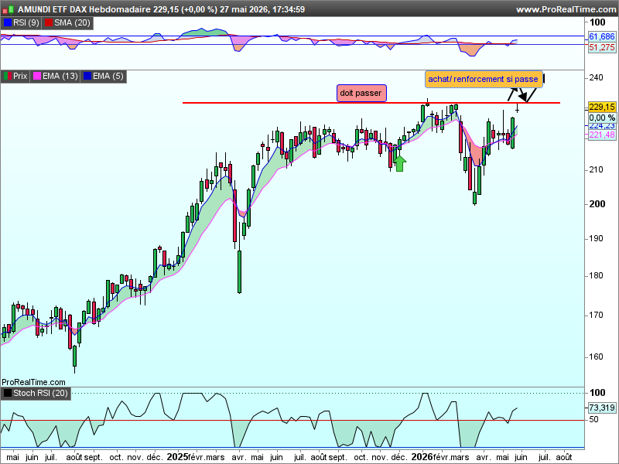The height and width of the screenshot is (464, 619).
Task: Click the 221,48 EMA value tag
Action: 602,135
